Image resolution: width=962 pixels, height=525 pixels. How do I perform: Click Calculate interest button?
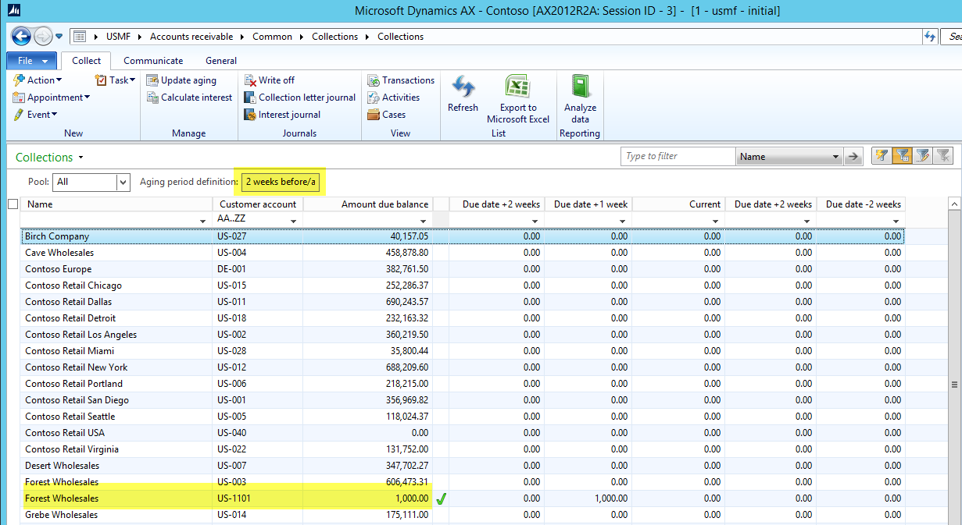[195, 98]
